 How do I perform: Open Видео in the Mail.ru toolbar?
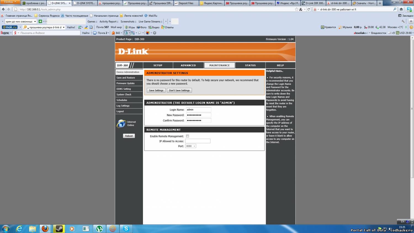coord(154,27)
